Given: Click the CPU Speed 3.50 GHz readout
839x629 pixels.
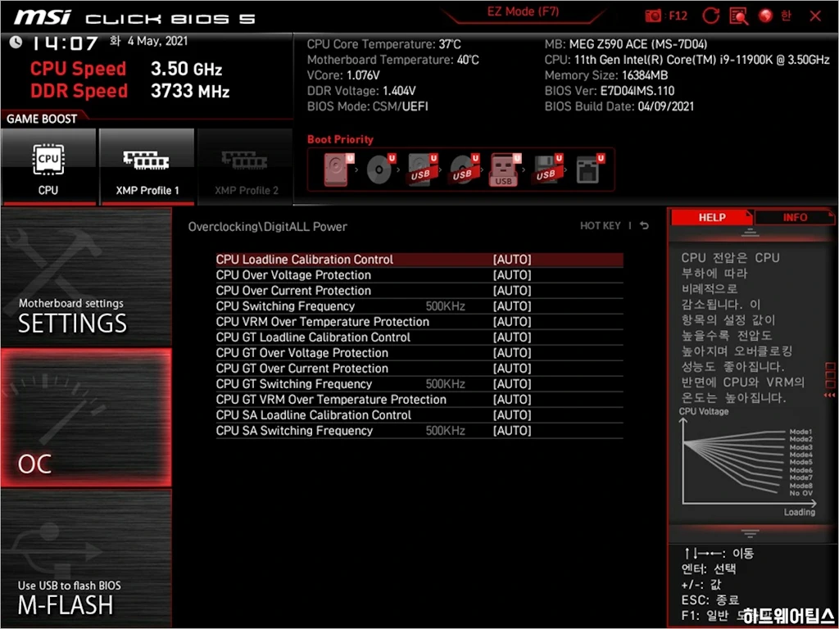Looking at the screenshot, I should point(126,69).
